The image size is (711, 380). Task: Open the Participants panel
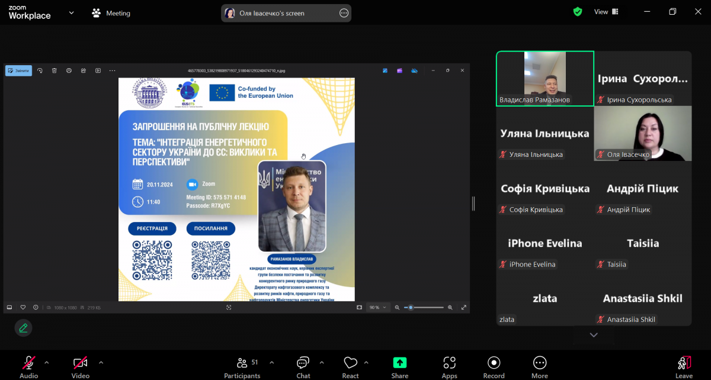[242, 367]
